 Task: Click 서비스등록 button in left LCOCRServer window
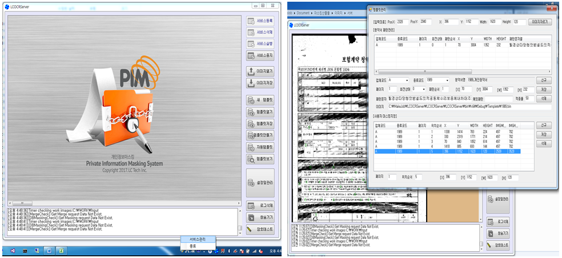coord(260,21)
